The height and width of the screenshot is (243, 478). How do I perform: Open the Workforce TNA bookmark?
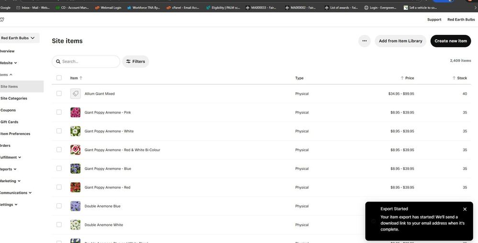(144, 8)
